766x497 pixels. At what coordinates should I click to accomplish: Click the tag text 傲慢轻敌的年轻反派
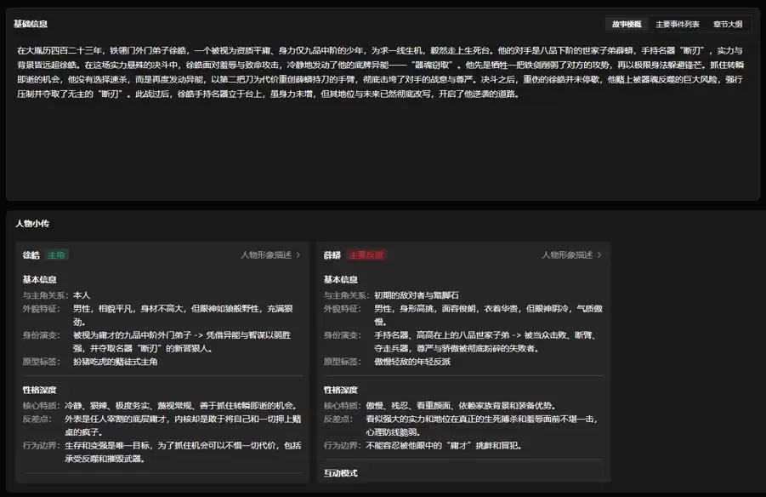[412, 362]
